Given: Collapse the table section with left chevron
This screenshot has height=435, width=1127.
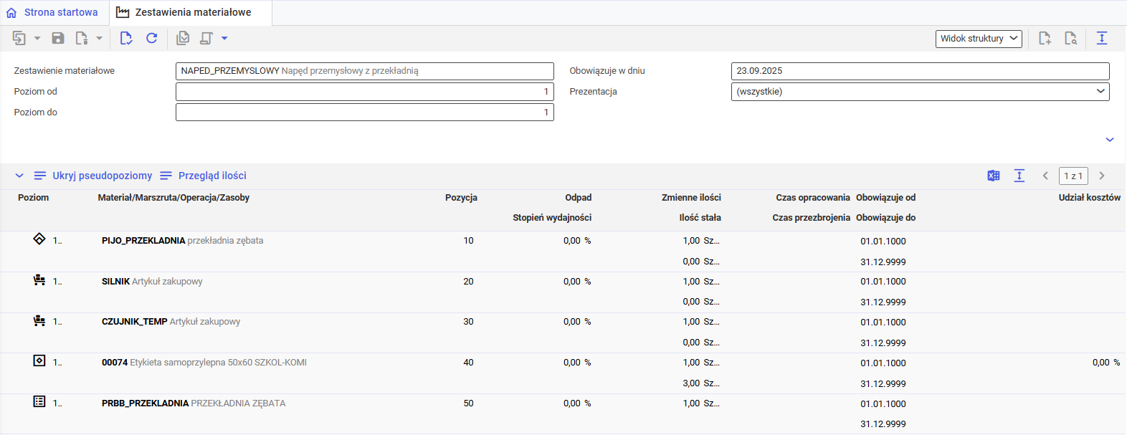Looking at the screenshot, I should pos(19,176).
